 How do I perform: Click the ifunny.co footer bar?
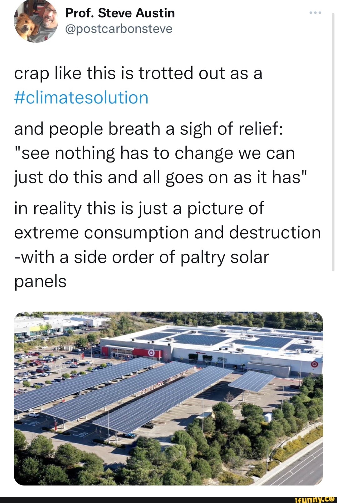(168, 499)
